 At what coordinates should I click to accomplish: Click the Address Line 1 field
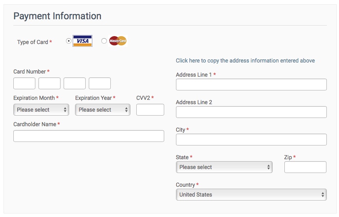click(x=251, y=85)
